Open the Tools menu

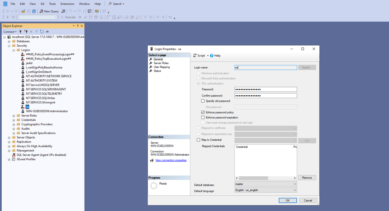(x=52, y=4)
